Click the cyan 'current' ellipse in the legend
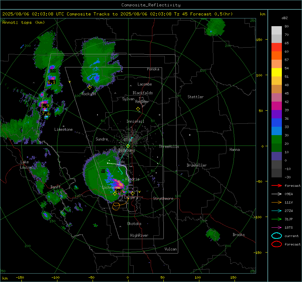The height and width of the screenshot is (282, 302). [x=276, y=236]
